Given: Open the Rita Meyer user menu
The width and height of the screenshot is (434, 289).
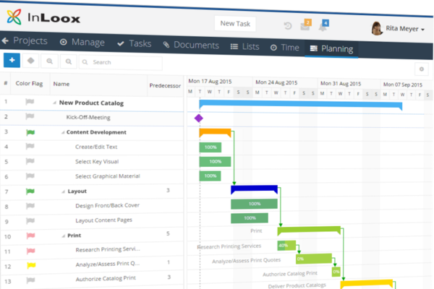Looking at the screenshot, I should pos(404,29).
